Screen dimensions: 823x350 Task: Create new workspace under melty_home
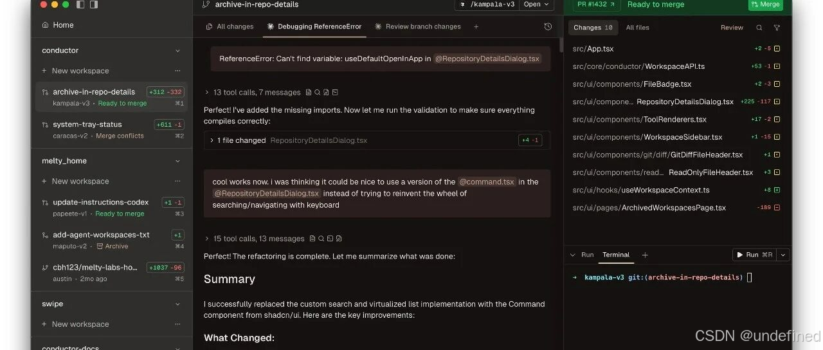(x=75, y=181)
